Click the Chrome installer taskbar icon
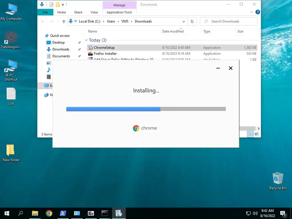 pos(119,213)
